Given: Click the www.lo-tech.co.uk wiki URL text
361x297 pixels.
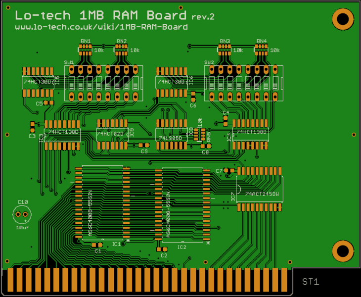Looking at the screenshot, I should (101, 27).
